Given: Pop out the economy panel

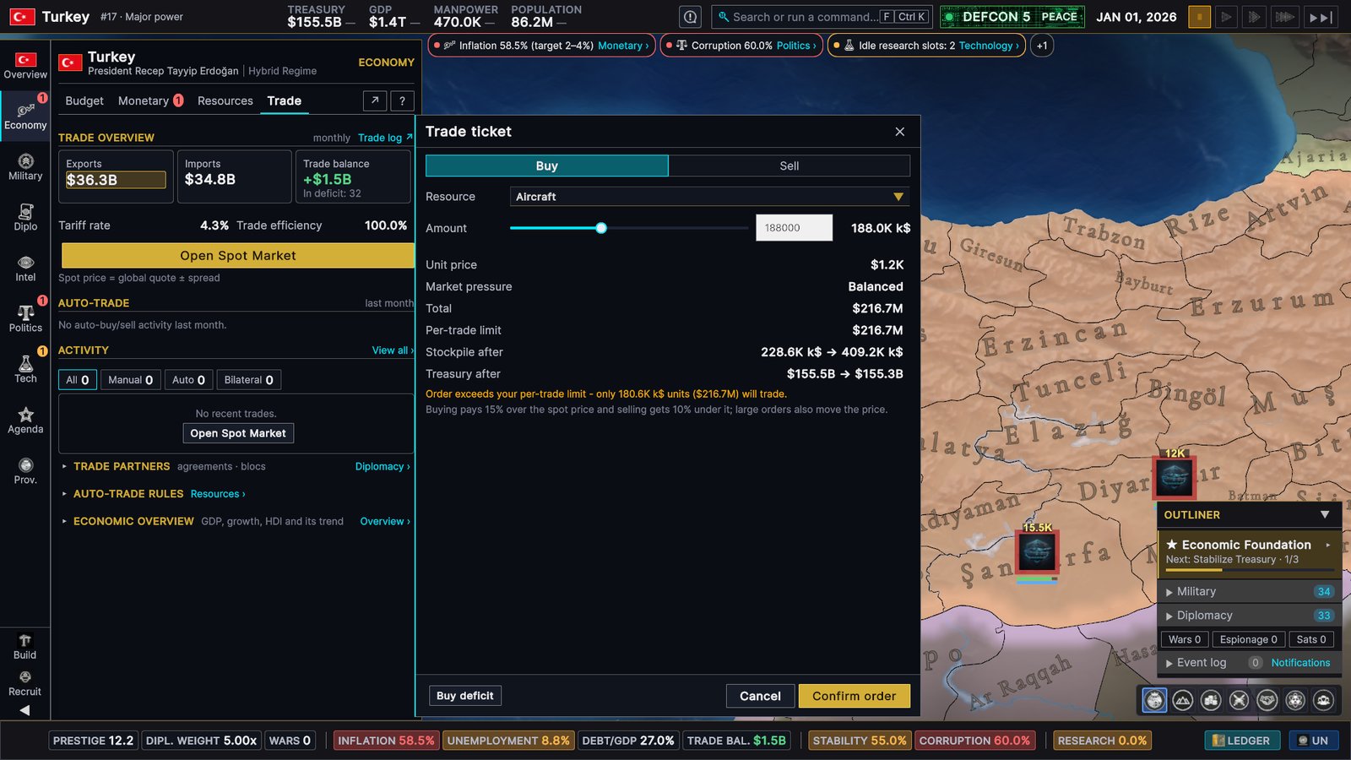Looking at the screenshot, I should pyautogui.click(x=375, y=101).
